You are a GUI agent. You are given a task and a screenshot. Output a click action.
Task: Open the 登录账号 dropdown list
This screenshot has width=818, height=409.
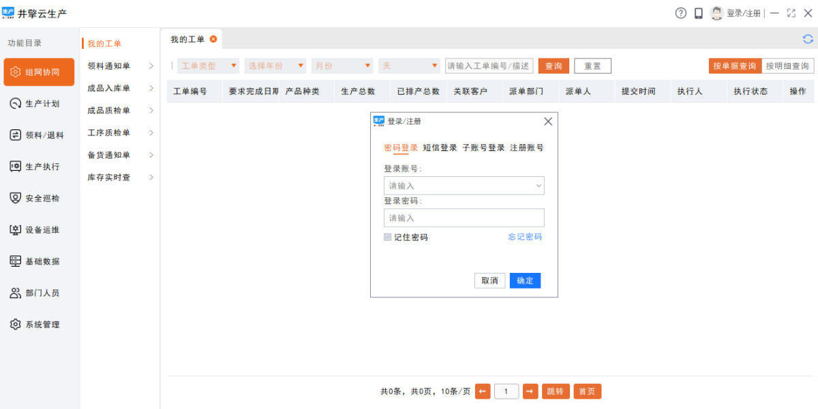539,186
